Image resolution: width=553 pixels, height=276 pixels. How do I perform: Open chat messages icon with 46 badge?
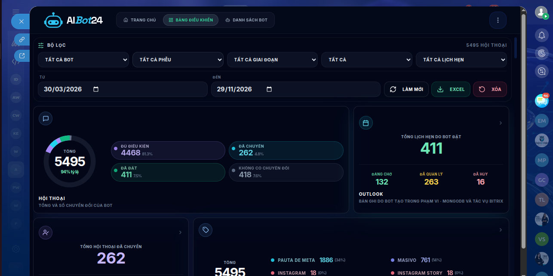541,101
